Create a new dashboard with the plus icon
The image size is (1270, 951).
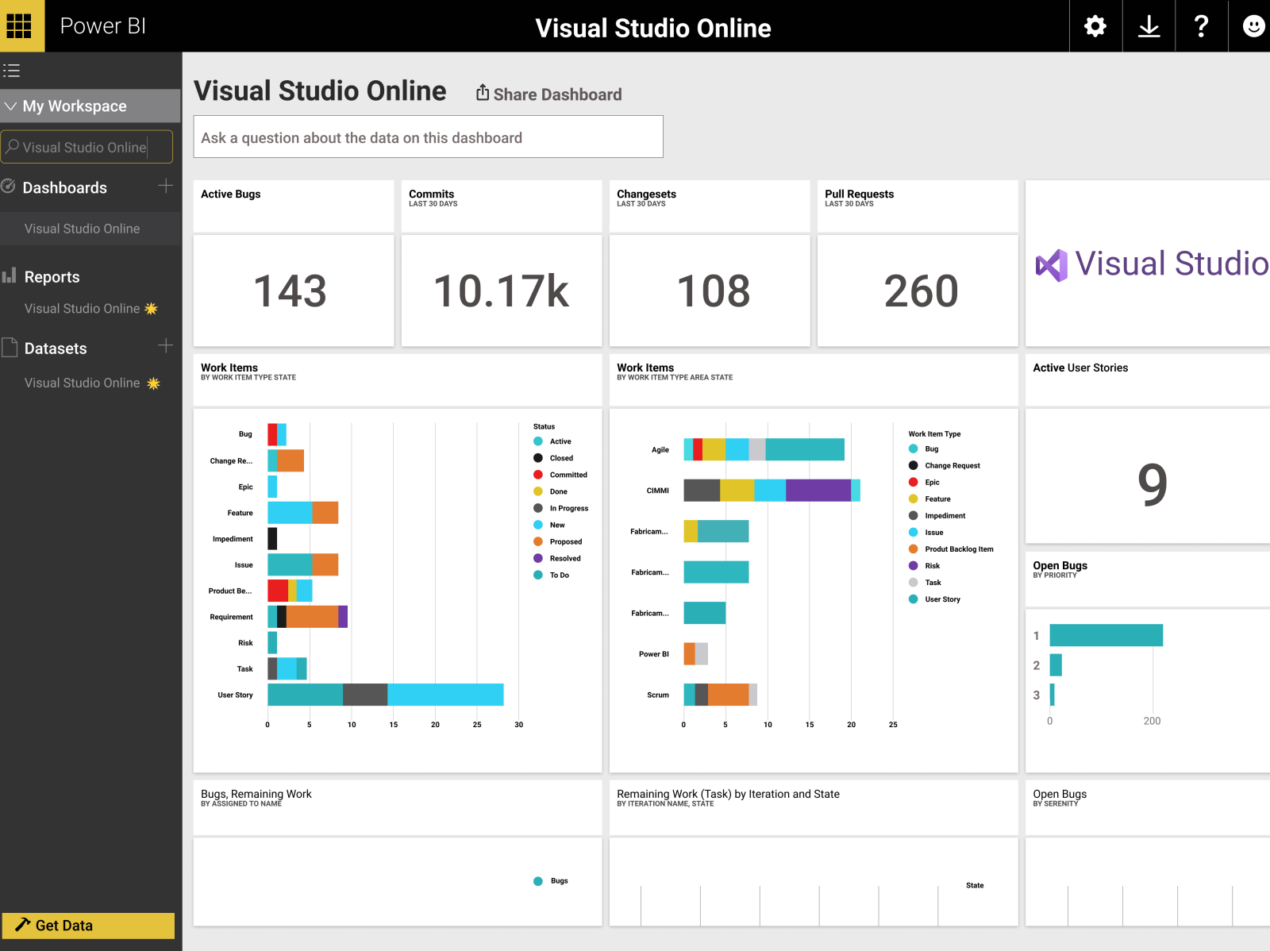pos(166,187)
